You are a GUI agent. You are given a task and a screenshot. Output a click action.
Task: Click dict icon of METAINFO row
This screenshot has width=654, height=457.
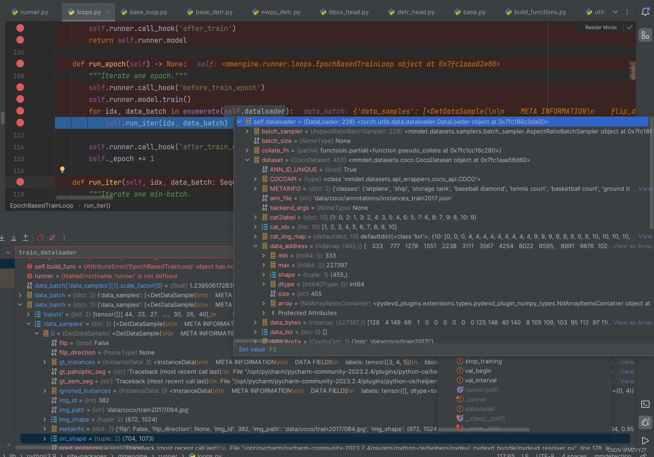(265, 188)
